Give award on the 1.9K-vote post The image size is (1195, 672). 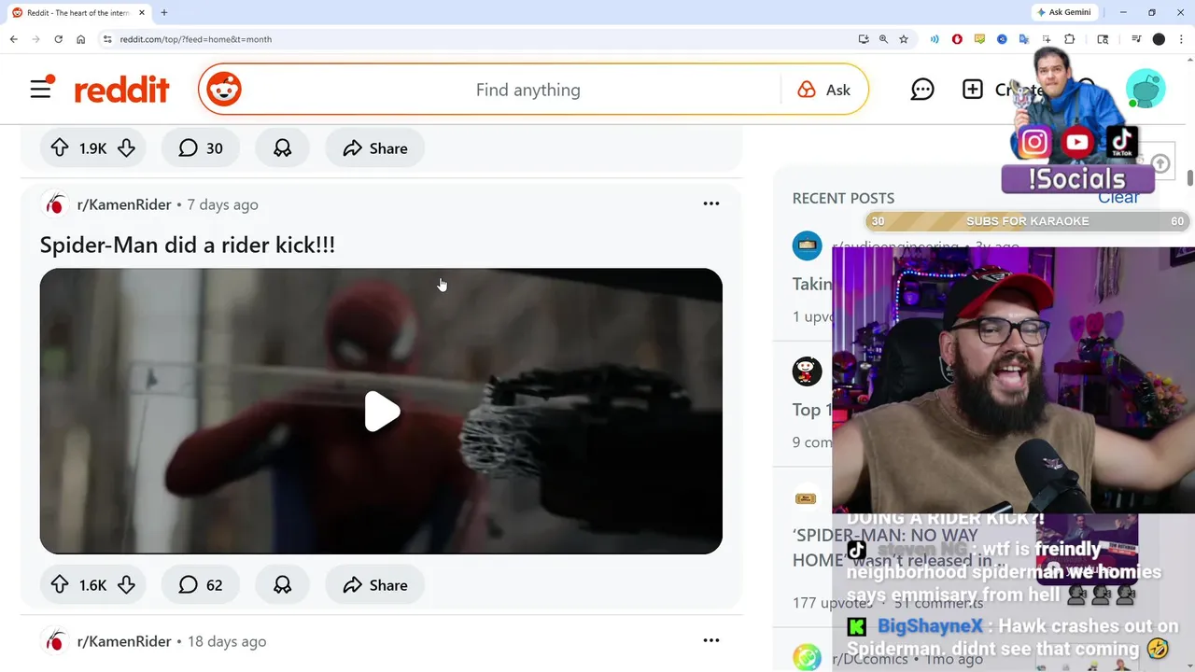(x=282, y=148)
